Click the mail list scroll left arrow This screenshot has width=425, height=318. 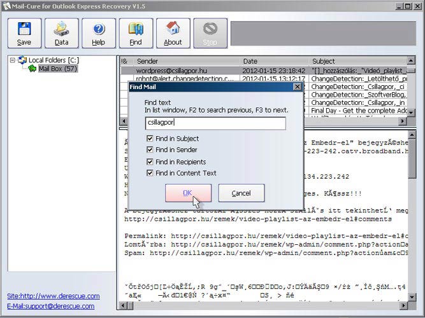[x=124, y=121]
